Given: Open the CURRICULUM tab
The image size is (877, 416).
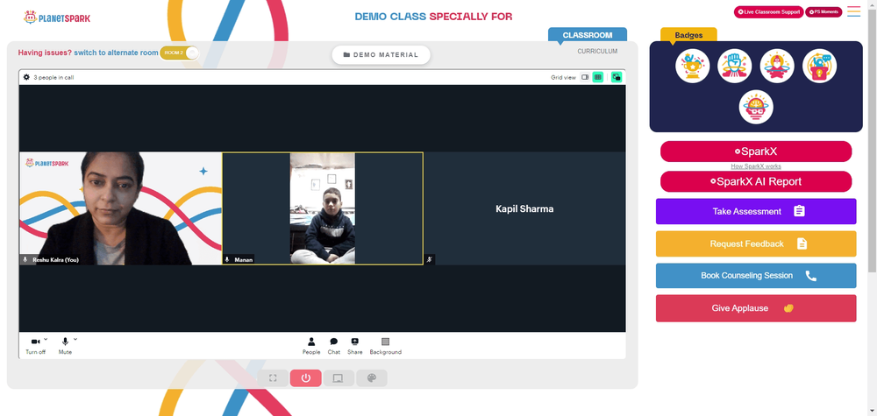Looking at the screenshot, I should point(597,52).
